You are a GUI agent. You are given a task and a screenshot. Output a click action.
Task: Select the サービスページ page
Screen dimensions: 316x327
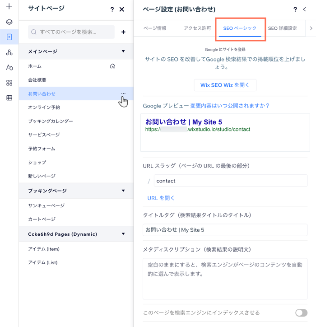pyautogui.click(x=76, y=135)
